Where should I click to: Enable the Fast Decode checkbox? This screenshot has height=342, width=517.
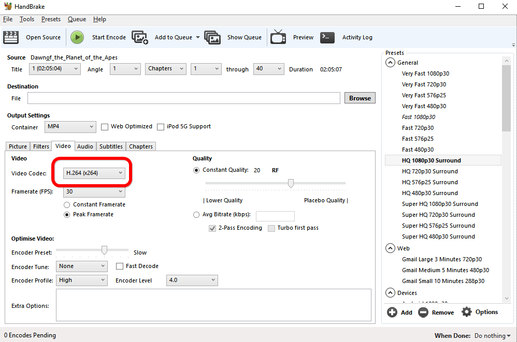point(120,266)
